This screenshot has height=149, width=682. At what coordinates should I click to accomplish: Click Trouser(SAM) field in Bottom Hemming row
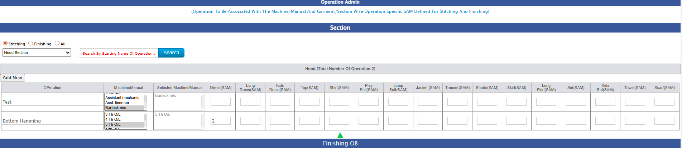point(457,121)
